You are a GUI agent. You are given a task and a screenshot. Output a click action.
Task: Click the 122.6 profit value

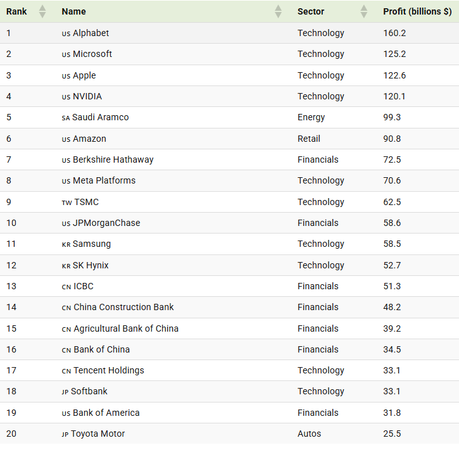click(x=394, y=75)
